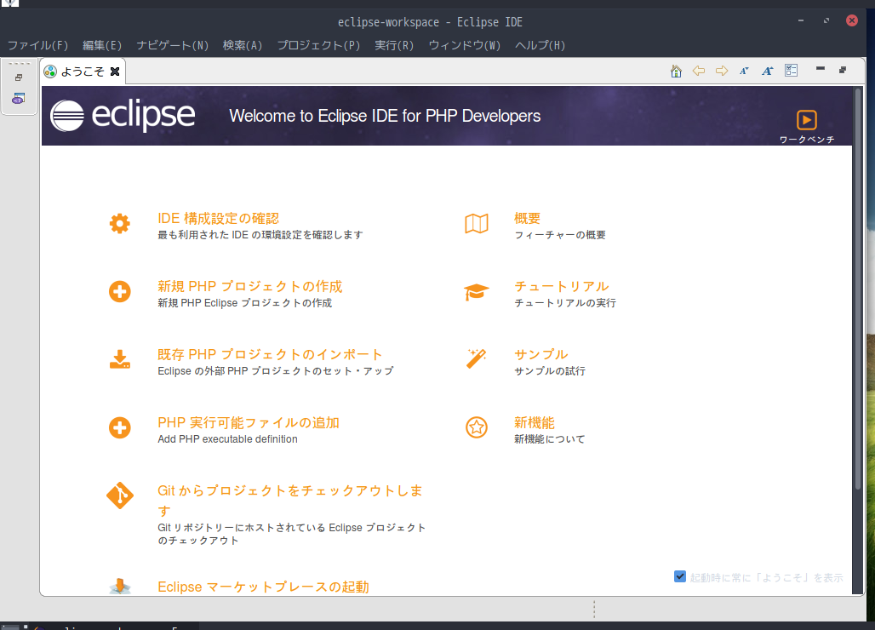This screenshot has height=630, width=875.
Task: Click the star icon for 新機能
Action: tap(477, 427)
